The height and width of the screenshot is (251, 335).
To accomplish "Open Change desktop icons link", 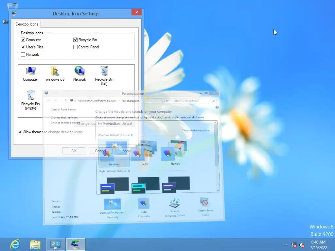I will pos(64,117).
